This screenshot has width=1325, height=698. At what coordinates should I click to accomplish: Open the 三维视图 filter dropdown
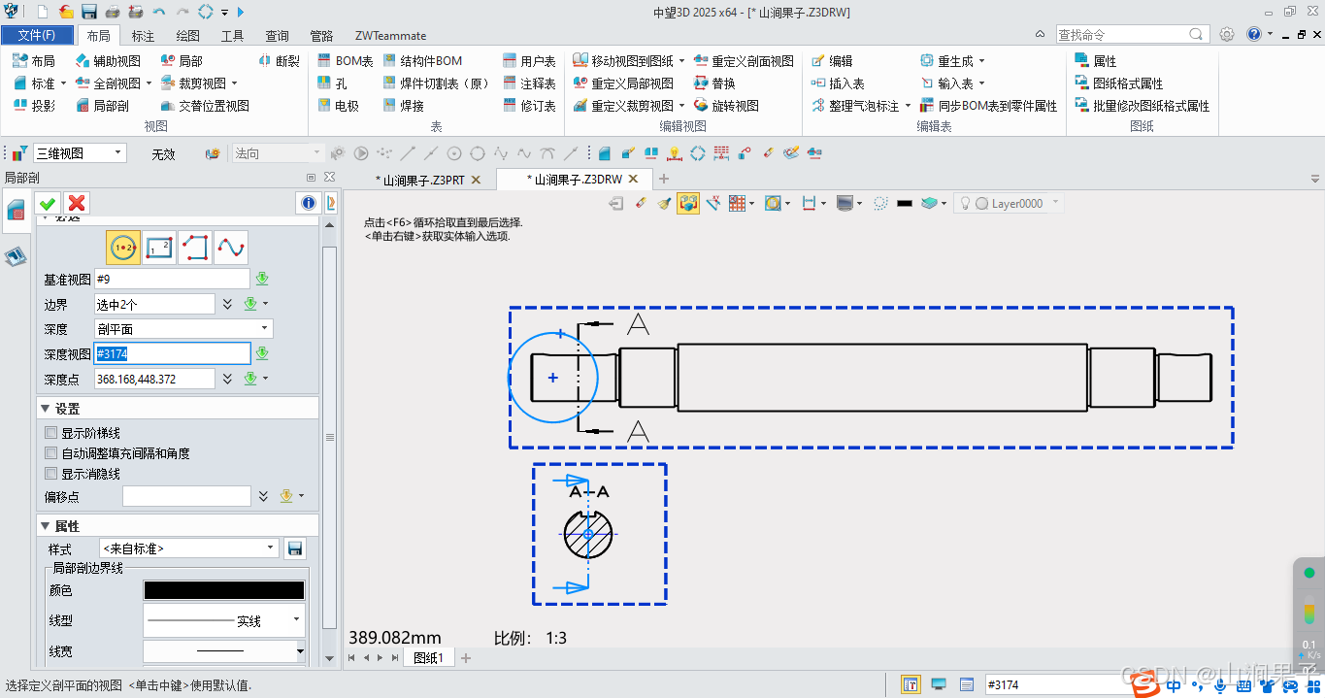[x=80, y=153]
